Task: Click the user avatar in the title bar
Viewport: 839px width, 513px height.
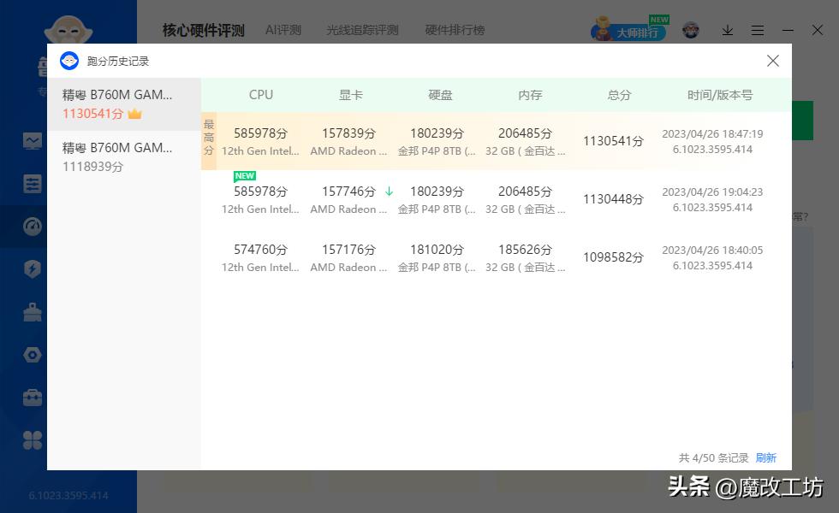Action: point(689,28)
